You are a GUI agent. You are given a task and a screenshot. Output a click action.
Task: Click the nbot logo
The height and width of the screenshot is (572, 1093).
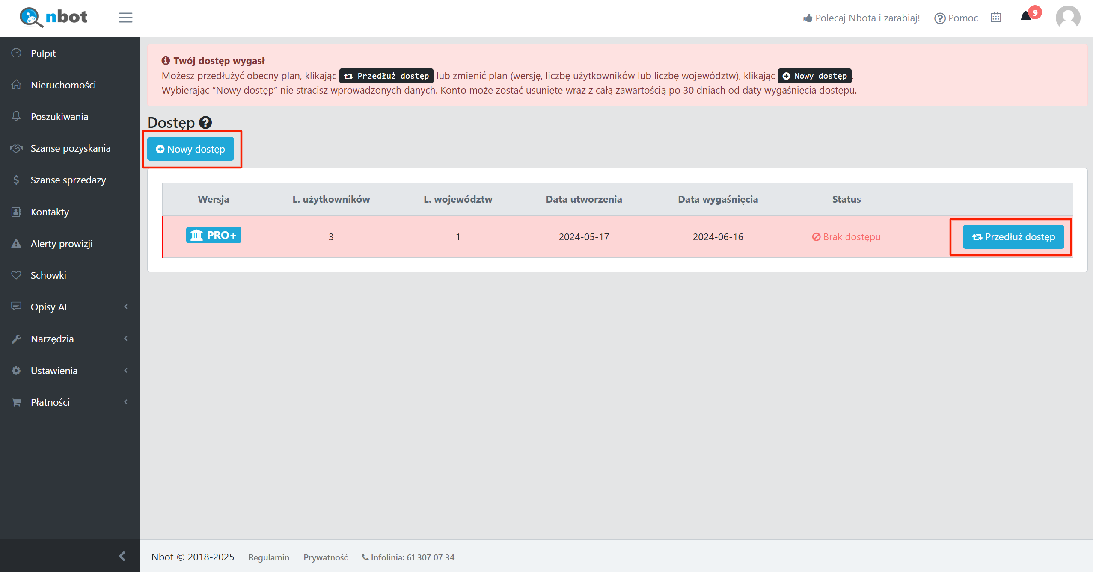pos(54,17)
